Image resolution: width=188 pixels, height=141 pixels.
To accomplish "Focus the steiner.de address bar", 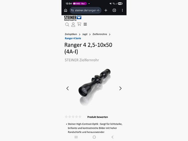I will click(86, 10).
